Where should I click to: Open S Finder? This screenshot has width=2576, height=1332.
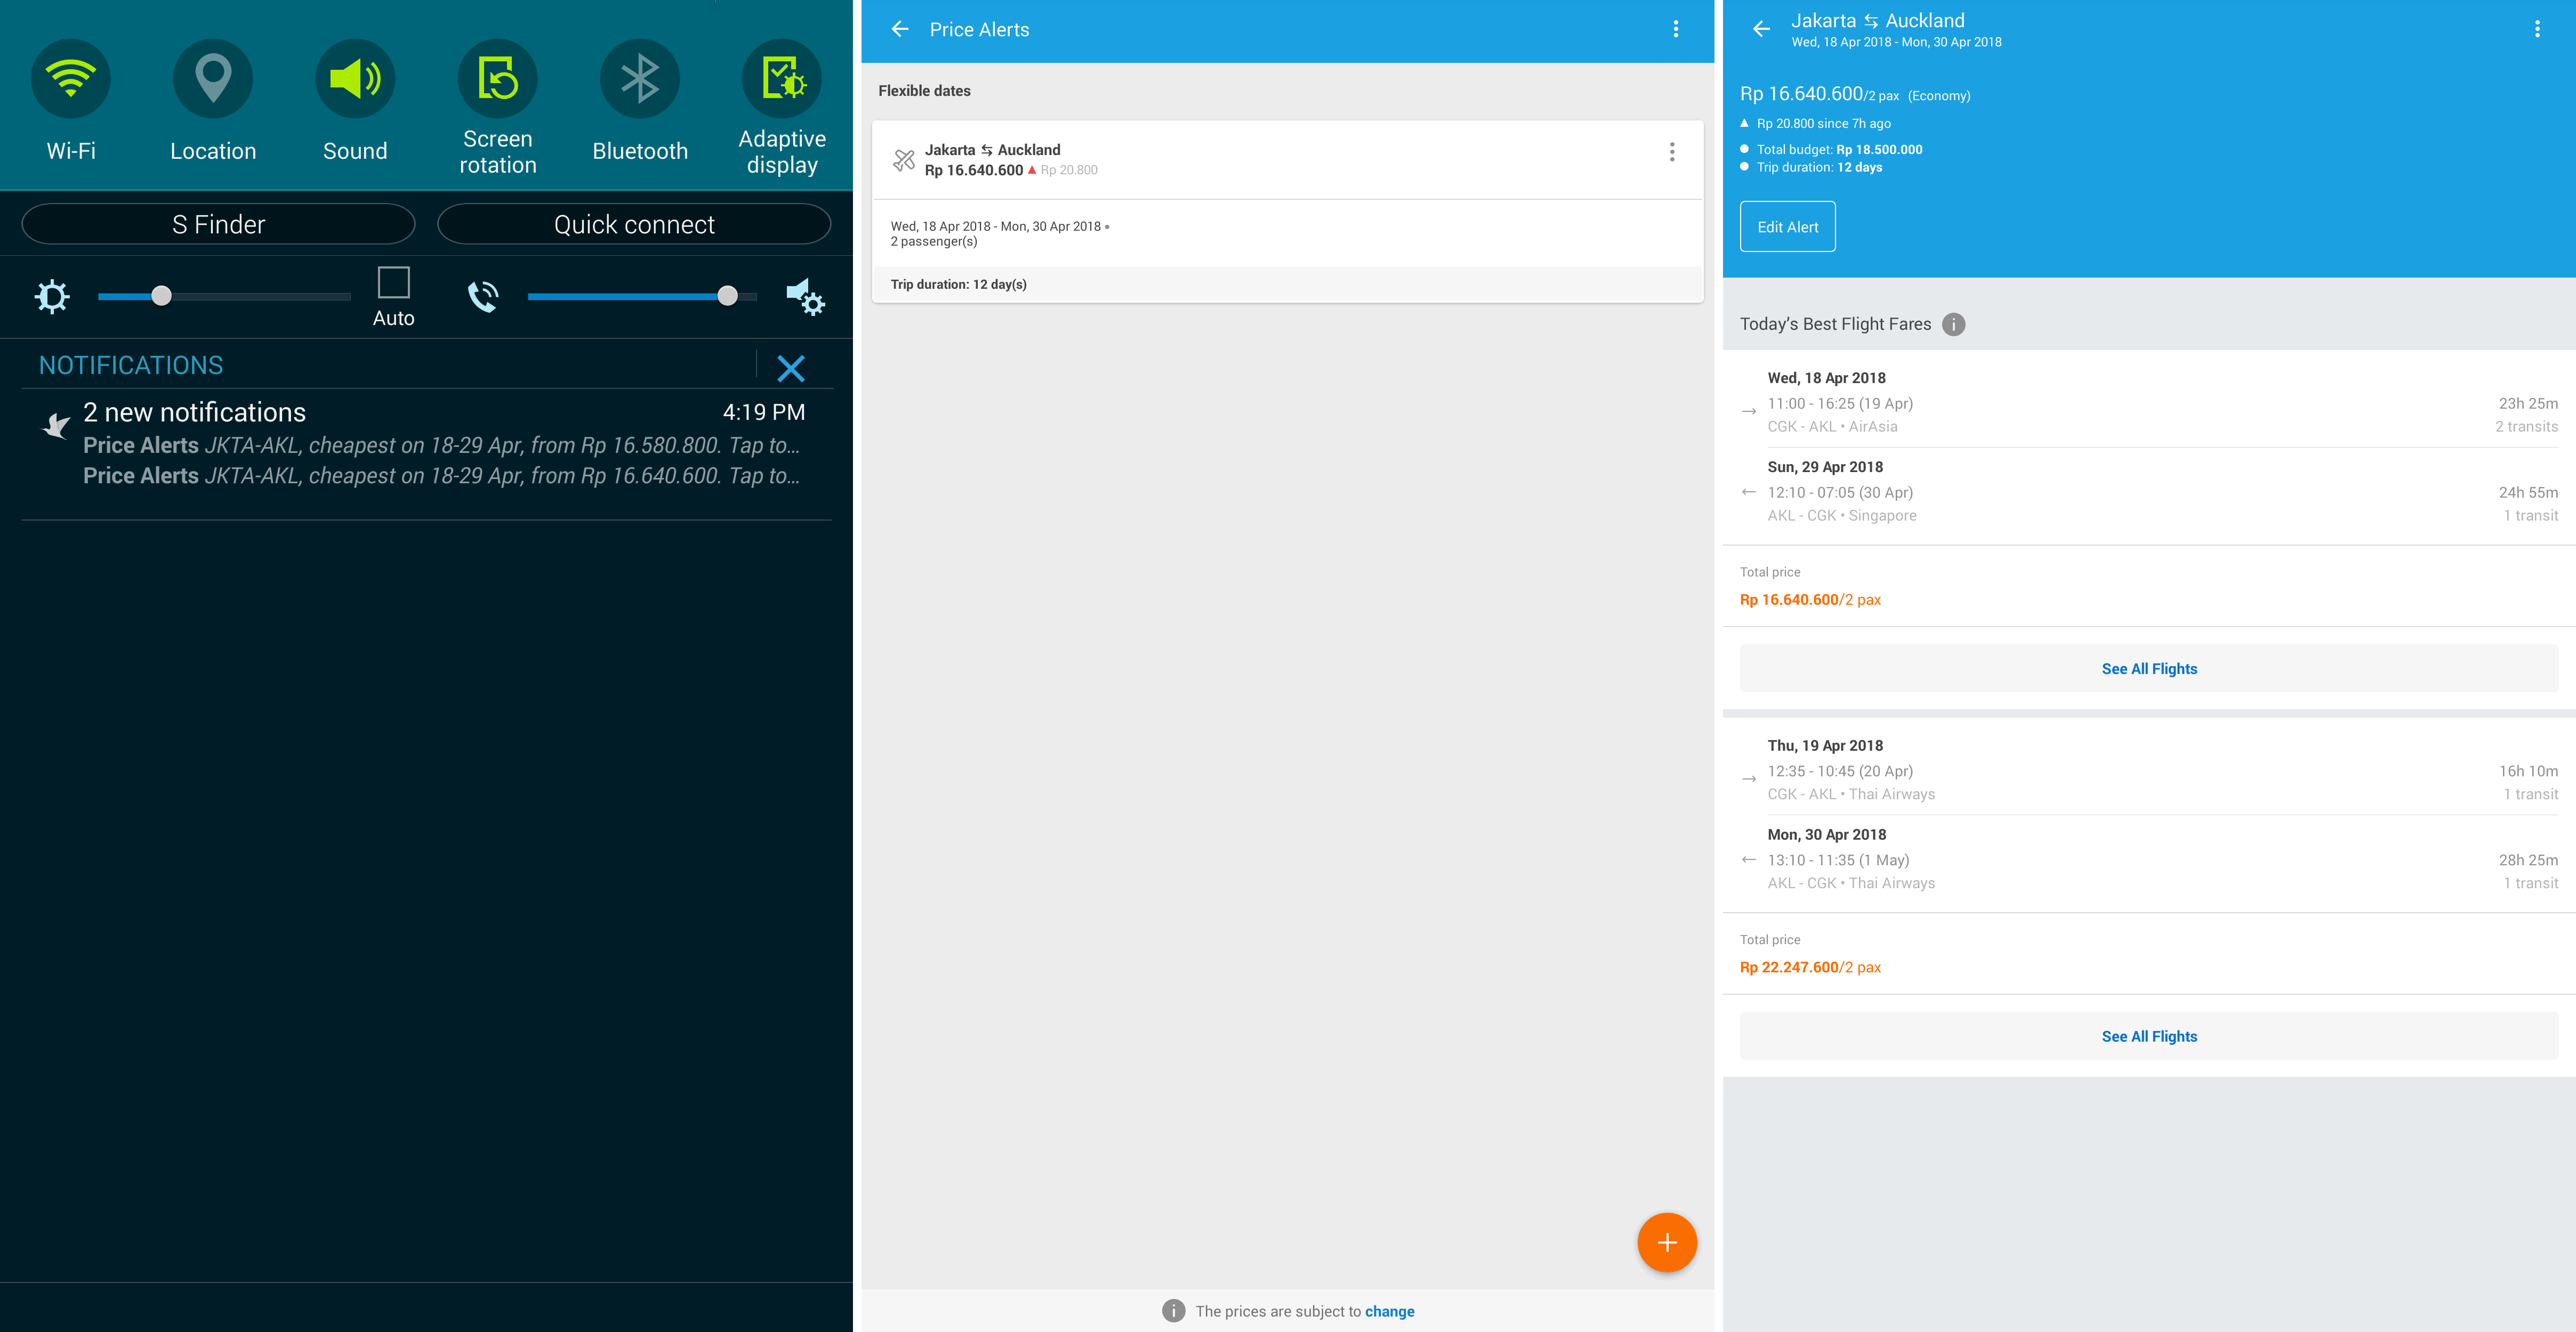(x=218, y=225)
